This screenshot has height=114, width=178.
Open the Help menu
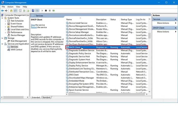pos(25,7)
